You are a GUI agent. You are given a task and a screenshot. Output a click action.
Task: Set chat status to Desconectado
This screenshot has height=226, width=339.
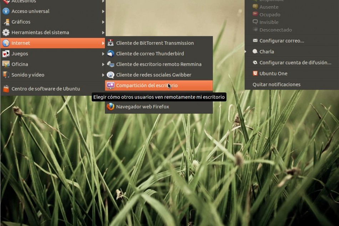click(x=292, y=30)
